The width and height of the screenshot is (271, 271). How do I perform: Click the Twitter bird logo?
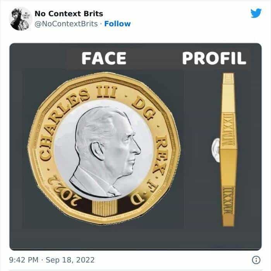pos(256,13)
